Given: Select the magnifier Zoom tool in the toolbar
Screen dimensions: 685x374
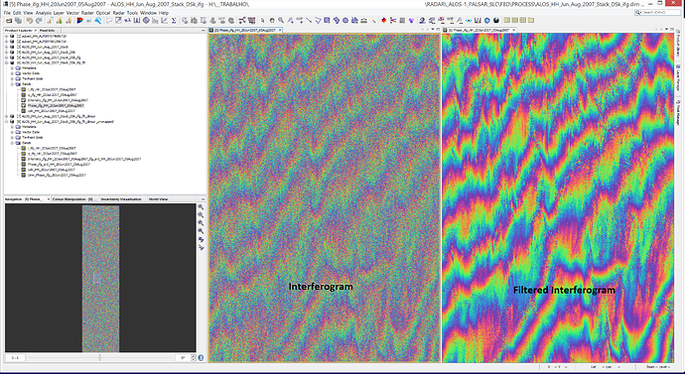Looking at the screenshot, I should 281,21.
